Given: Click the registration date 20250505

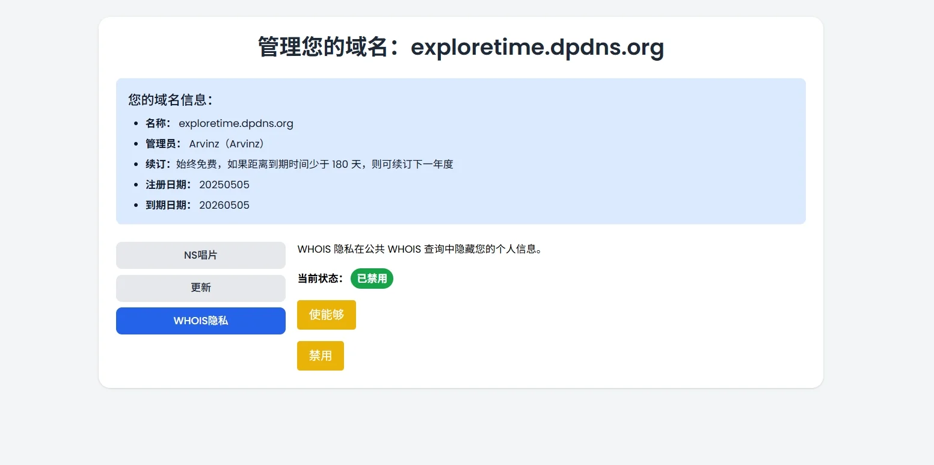Looking at the screenshot, I should (x=224, y=185).
